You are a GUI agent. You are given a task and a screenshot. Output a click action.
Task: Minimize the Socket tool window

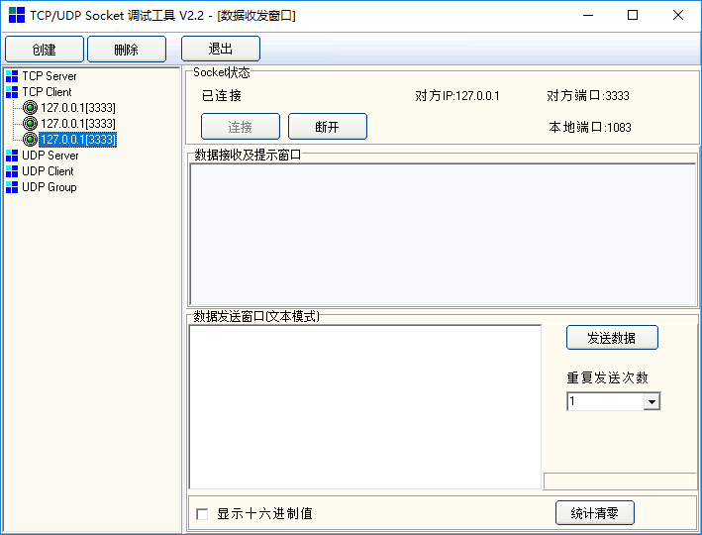[x=588, y=15]
